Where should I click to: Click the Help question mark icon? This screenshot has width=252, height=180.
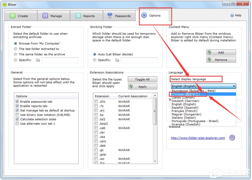point(232,15)
